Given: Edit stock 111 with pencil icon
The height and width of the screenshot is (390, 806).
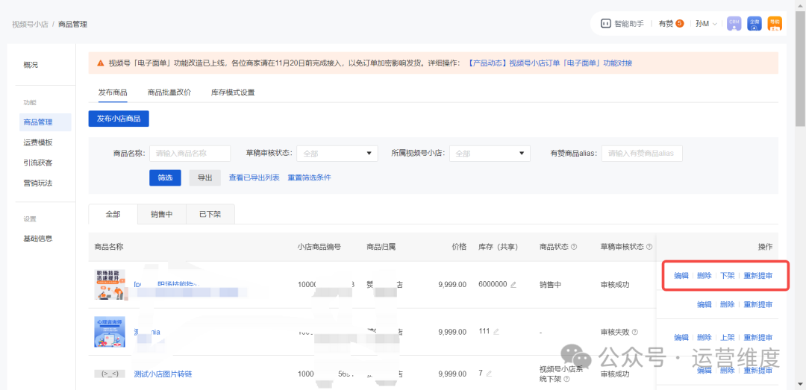Looking at the screenshot, I should (496, 332).
